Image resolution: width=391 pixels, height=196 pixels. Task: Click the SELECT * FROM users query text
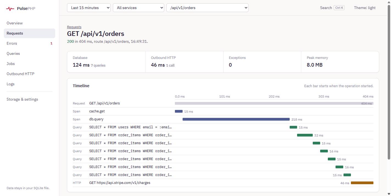point(130,127)
